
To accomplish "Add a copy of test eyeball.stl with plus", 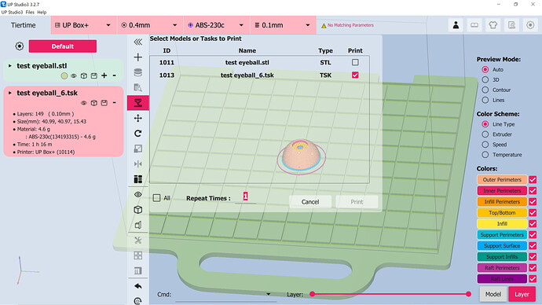I will point(104,75).
